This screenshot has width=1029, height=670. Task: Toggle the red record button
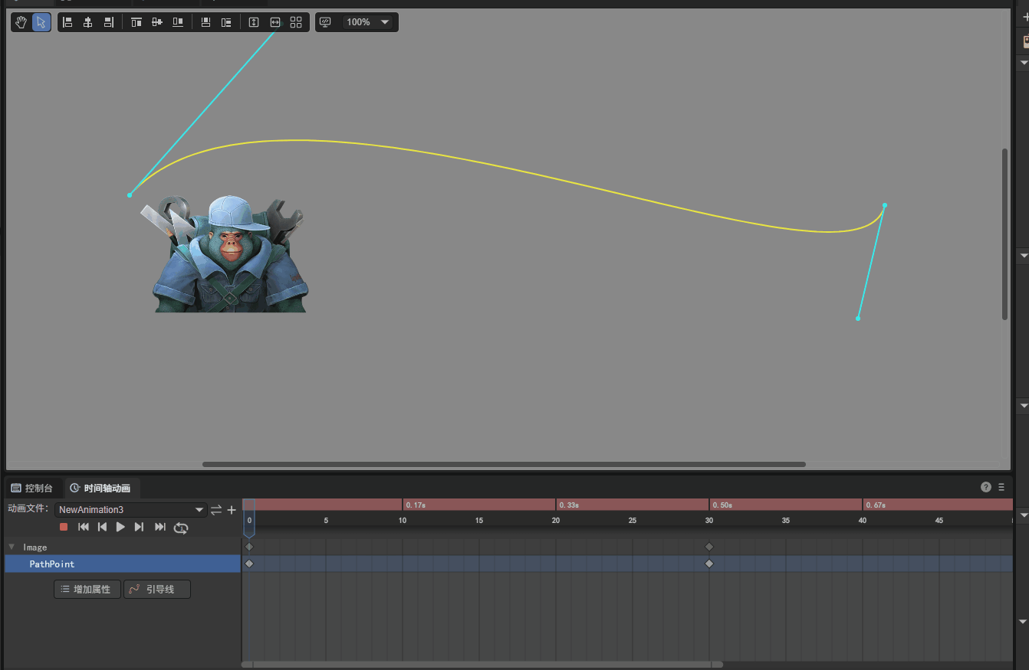64,527
